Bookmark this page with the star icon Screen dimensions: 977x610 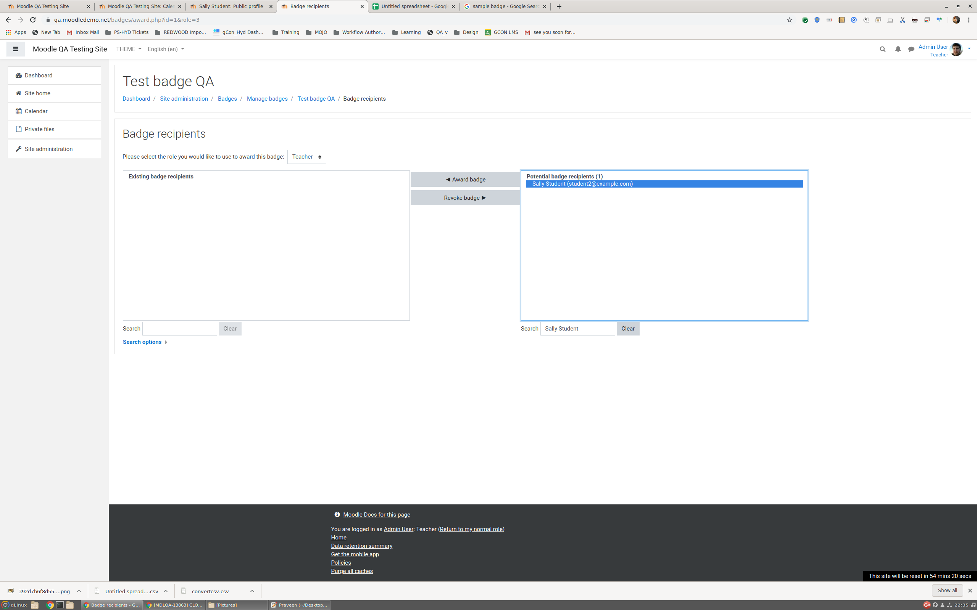(789, 20)
